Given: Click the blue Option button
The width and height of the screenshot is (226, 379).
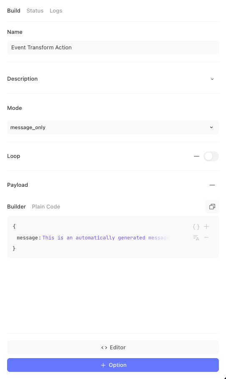Looking at the screenshot, I should point(113,365).
